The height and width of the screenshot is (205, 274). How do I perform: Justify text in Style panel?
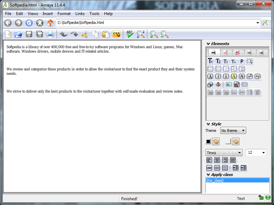click(x=233, y=160)
